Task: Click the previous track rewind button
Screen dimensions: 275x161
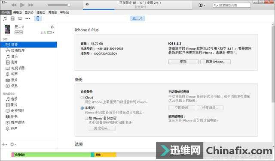Action: point(14,5)
